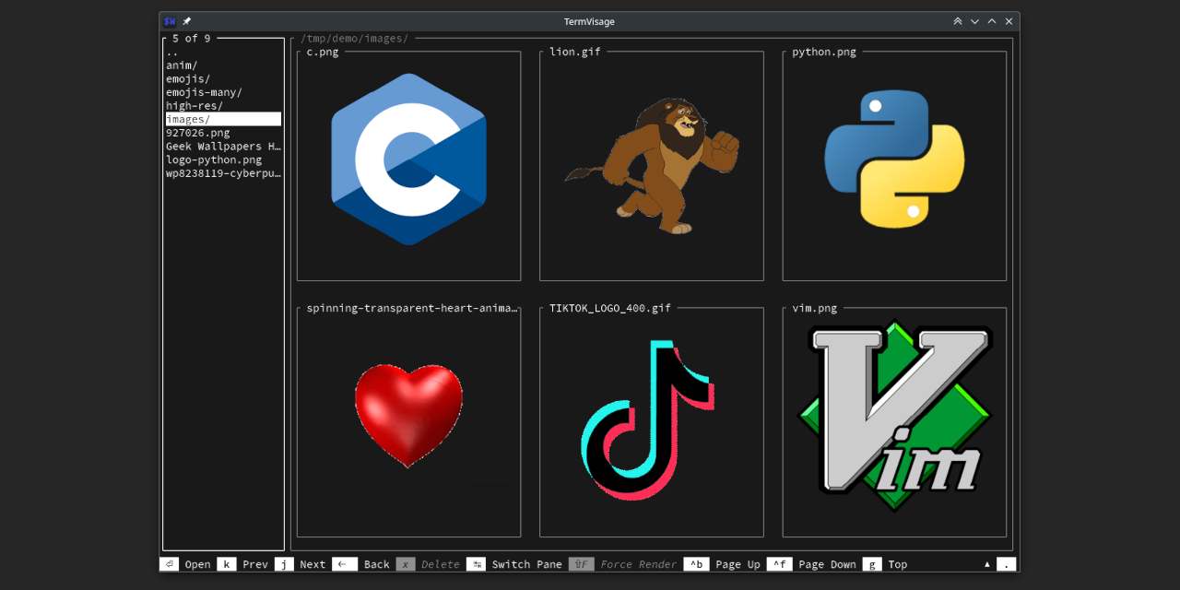
Task: Select the parent directory '..' entry
Action: (172, 53)
